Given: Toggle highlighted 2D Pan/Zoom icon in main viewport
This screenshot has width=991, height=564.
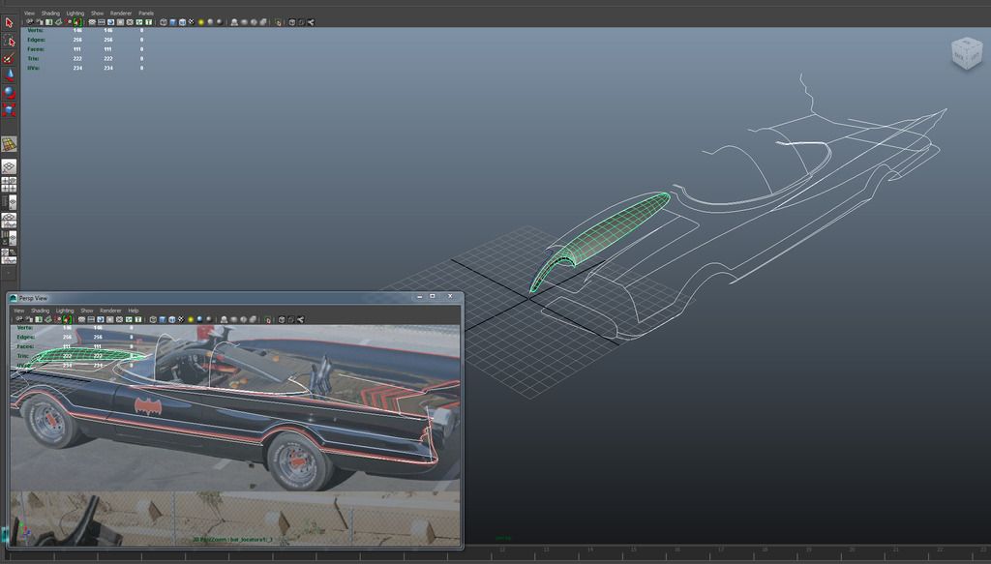Looking at the screenshot, I should [x=77, y=22].
